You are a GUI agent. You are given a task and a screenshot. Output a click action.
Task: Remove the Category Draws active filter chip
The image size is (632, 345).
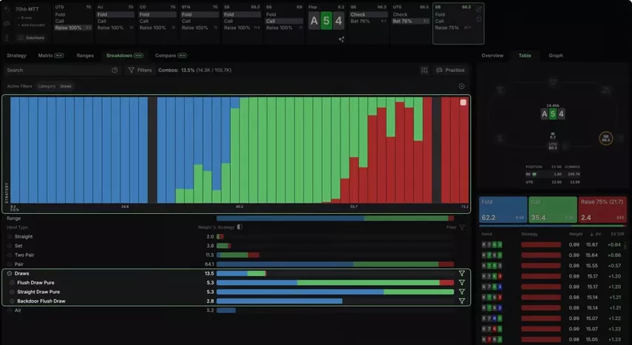point(54,86)
